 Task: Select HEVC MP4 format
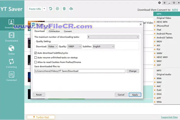click(167, 22)
